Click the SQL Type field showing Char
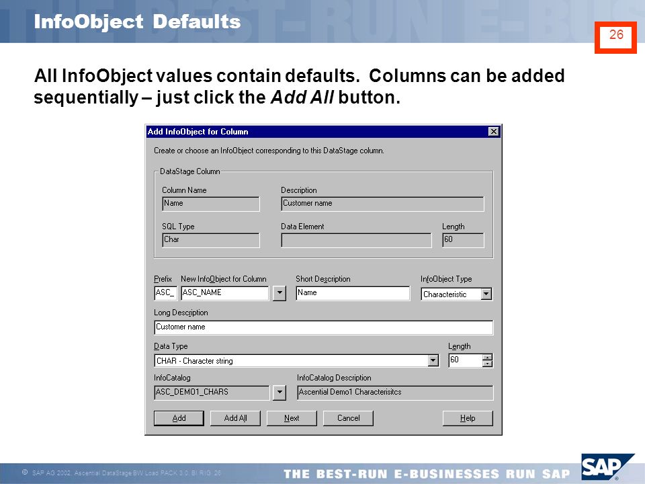 (x=211, y=240)
